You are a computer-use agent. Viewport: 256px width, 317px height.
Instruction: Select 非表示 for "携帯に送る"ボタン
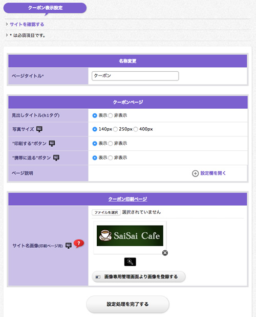[111, 158]
